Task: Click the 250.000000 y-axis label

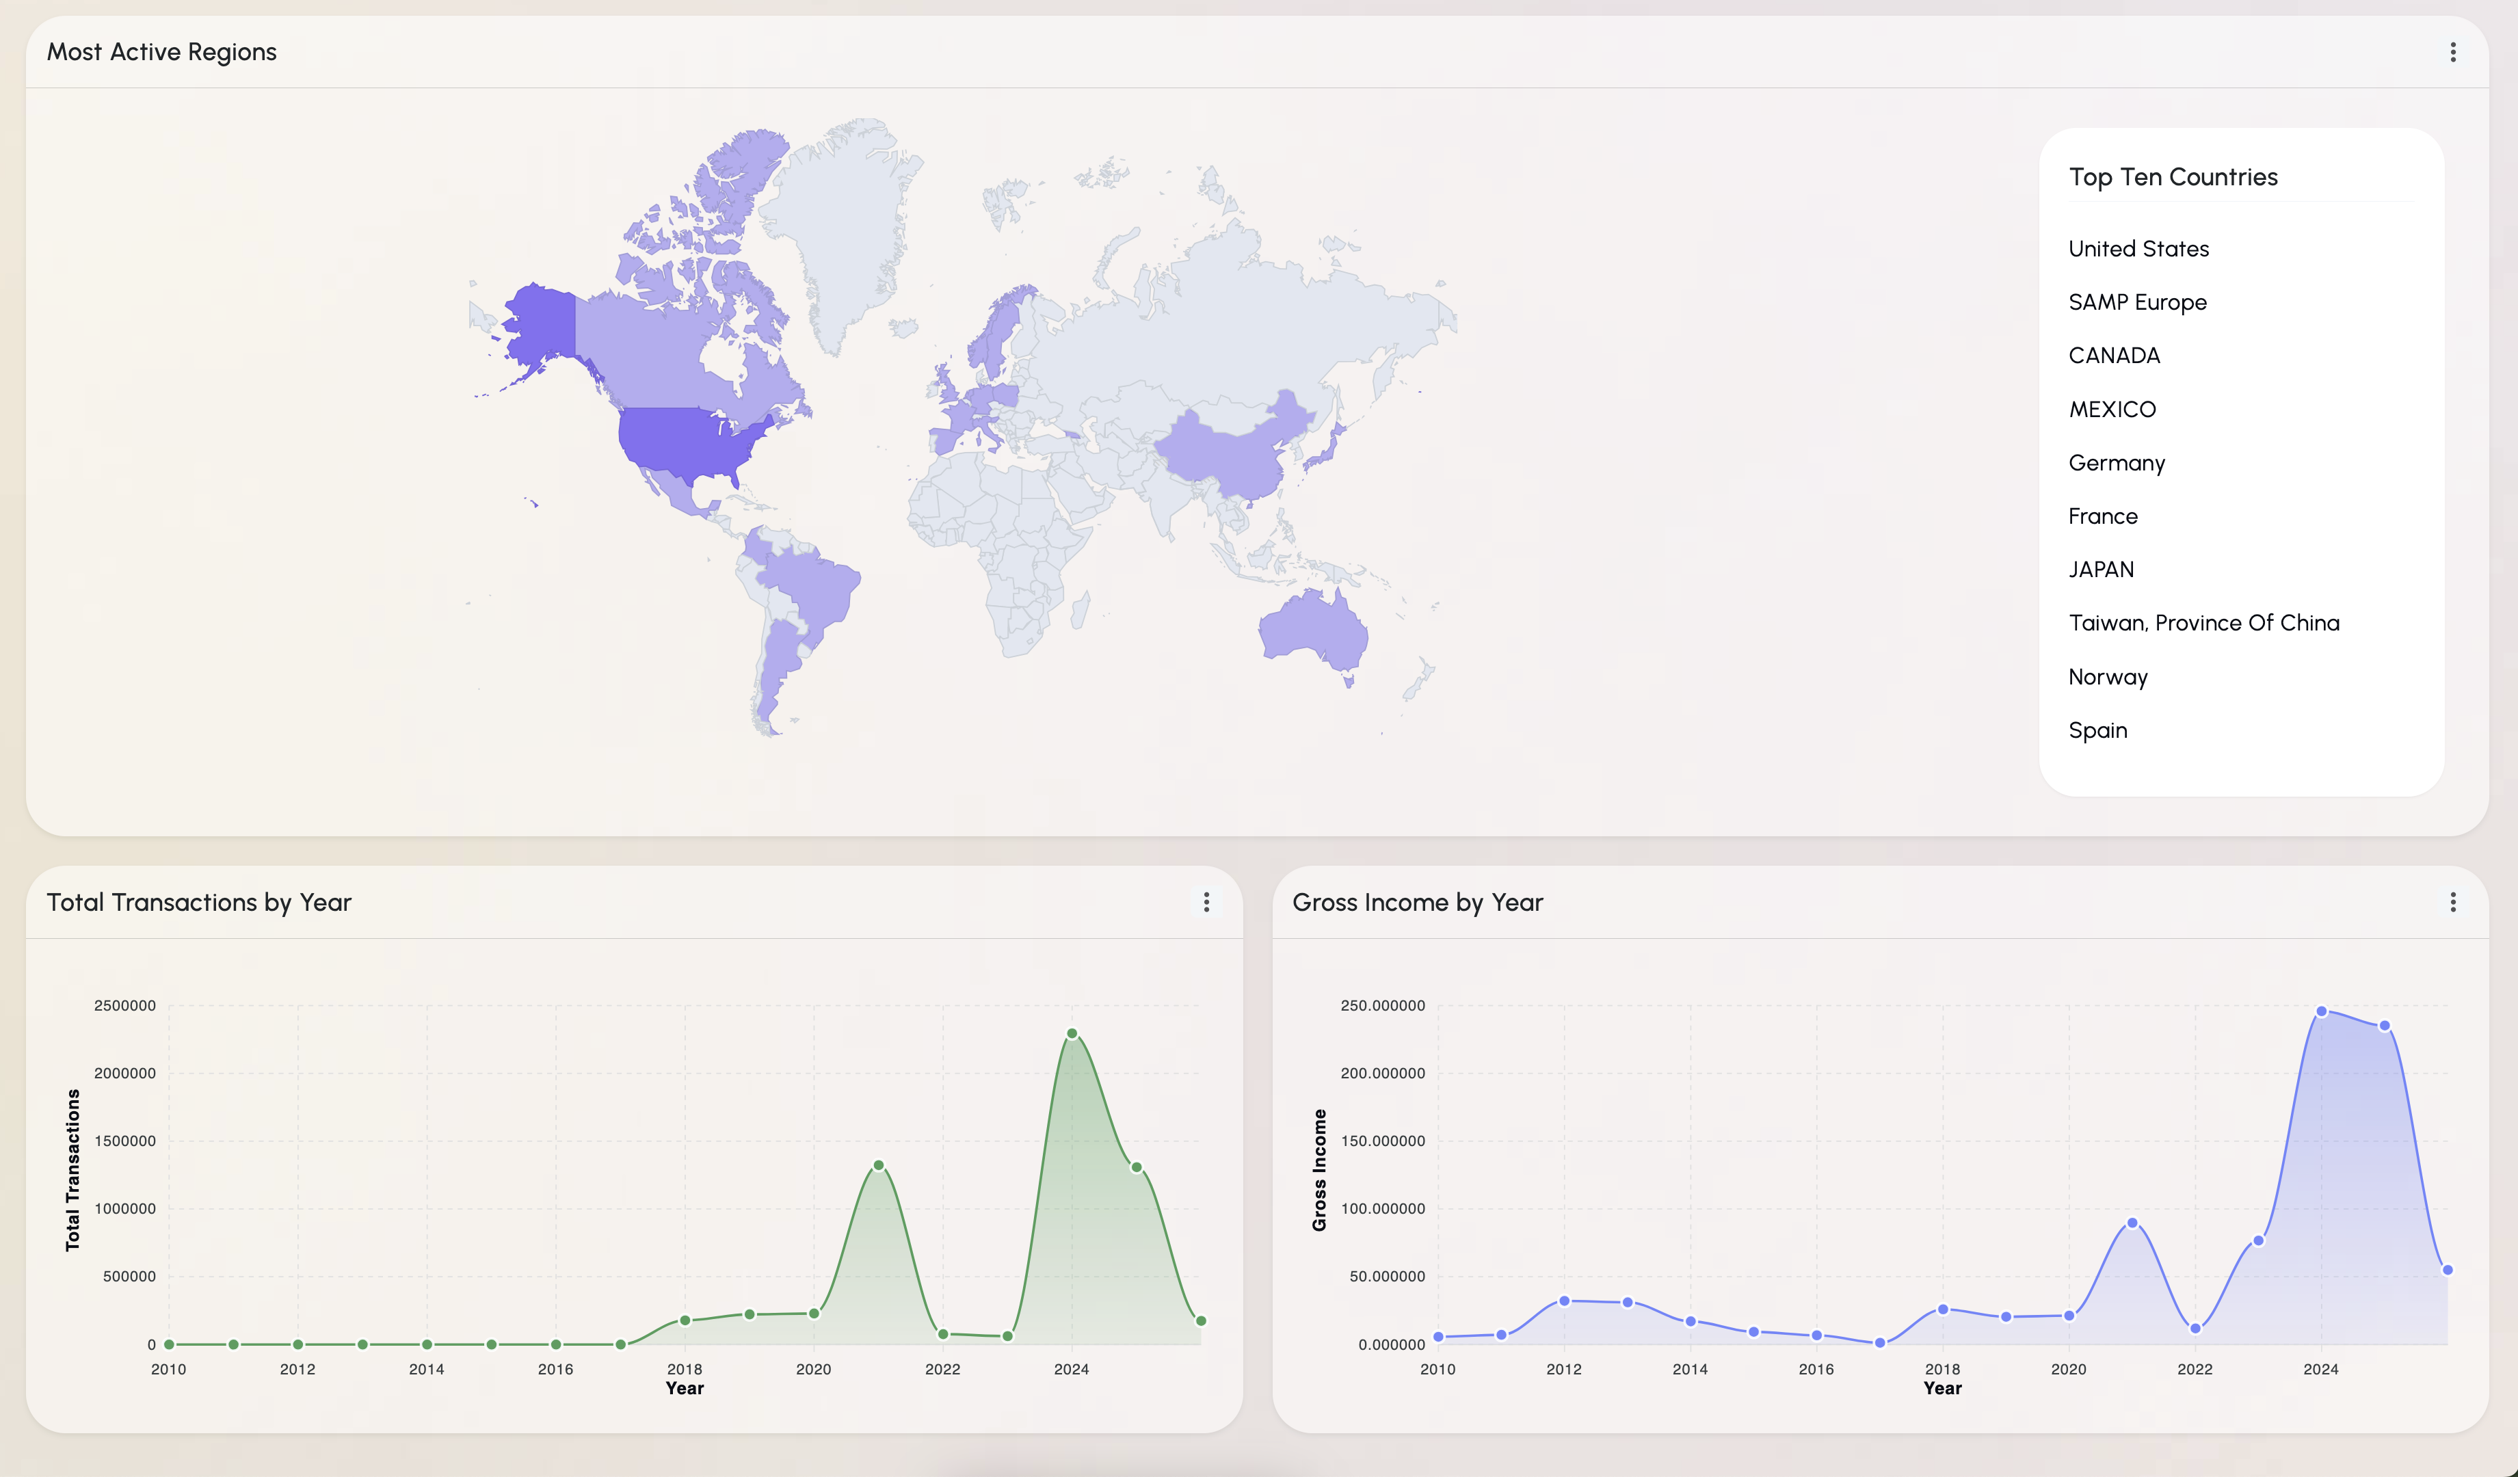Action: pyautogui.click(x=1383, y=1005)
